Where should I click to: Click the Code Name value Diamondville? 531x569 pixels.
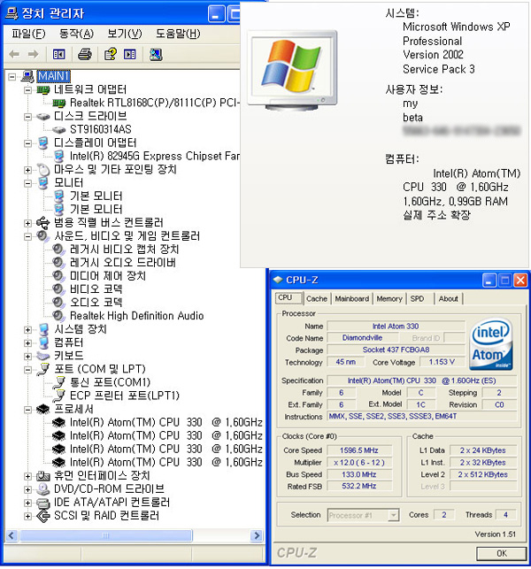tap(362, 338)
